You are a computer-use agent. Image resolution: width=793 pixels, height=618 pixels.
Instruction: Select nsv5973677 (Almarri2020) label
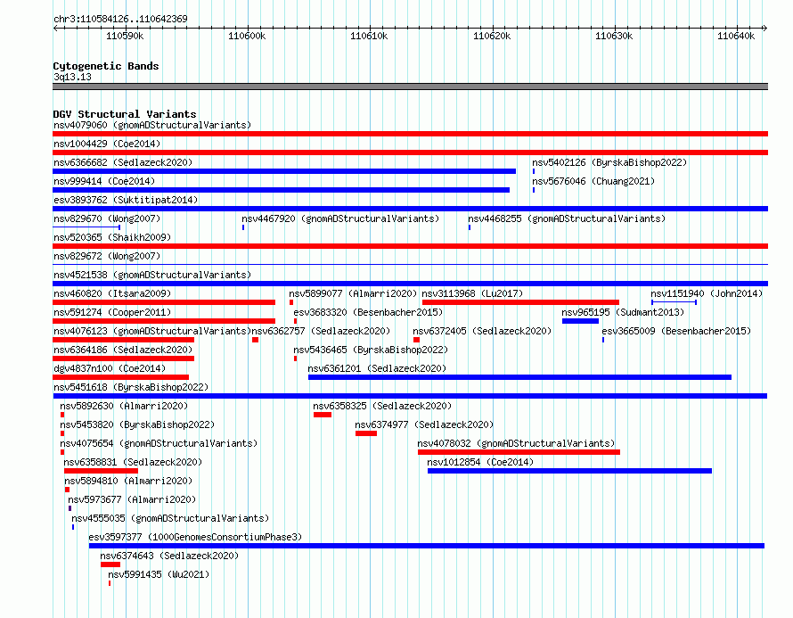click(x=132, y=499)
